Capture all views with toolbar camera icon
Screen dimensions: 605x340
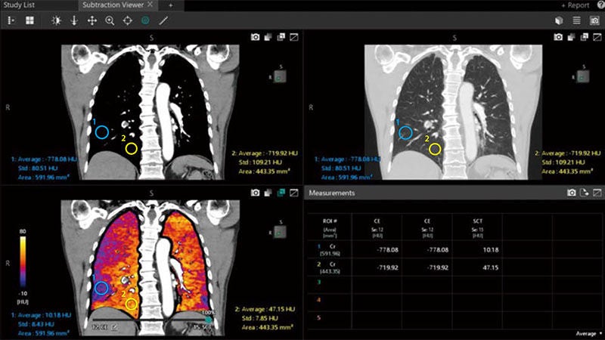click(594, 20)
